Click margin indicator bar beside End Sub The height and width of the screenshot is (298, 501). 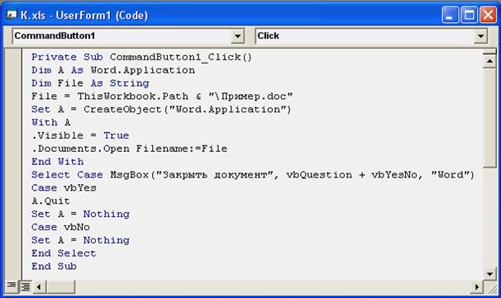tap(13, 266)
